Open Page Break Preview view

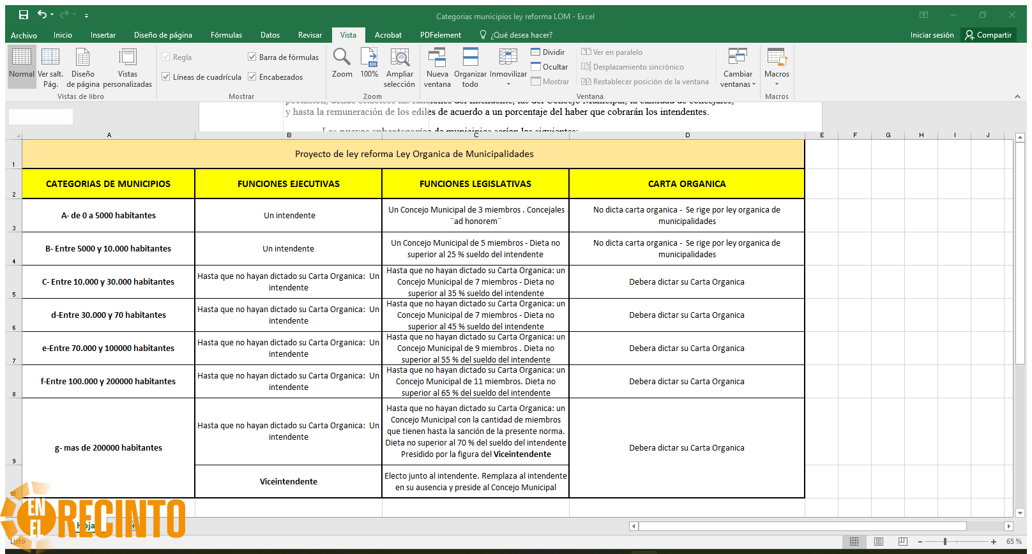(50, 66)
